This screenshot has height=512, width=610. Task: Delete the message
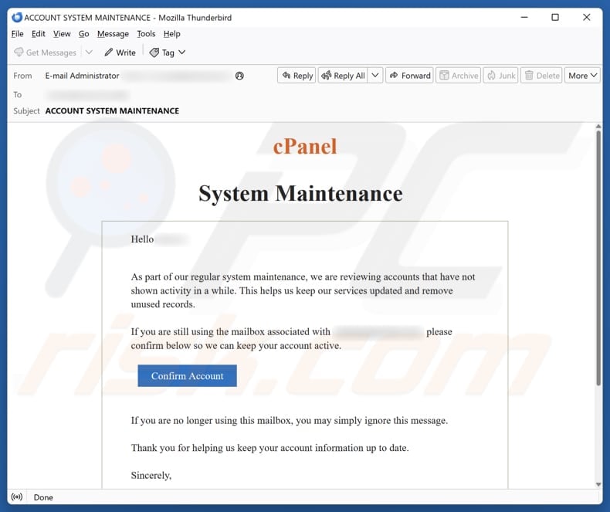point(541,76)
